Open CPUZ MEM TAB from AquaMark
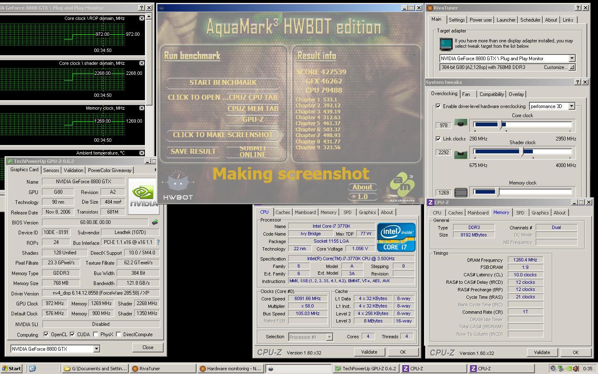598x374 pixels. pos(252,108)
